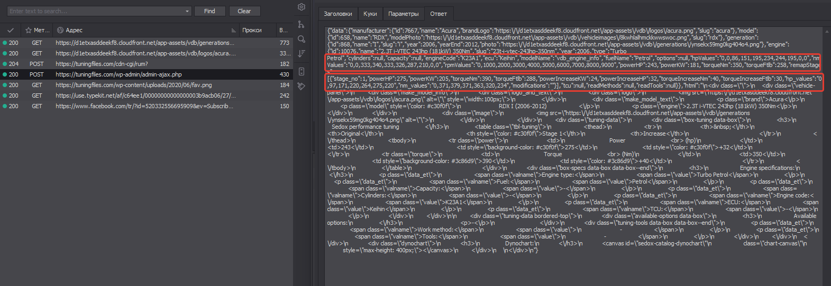Click the Clear button

244,11
